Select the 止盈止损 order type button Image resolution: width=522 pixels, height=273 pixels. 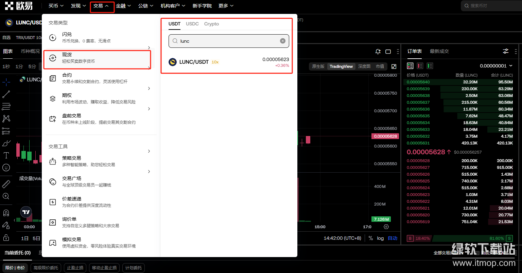75,268
